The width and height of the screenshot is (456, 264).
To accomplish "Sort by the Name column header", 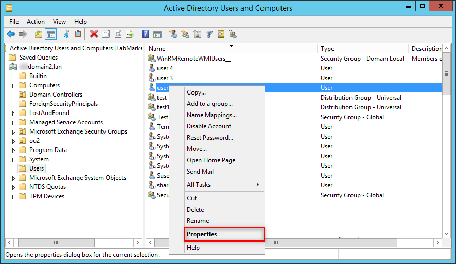I will [x=232, y=48].
